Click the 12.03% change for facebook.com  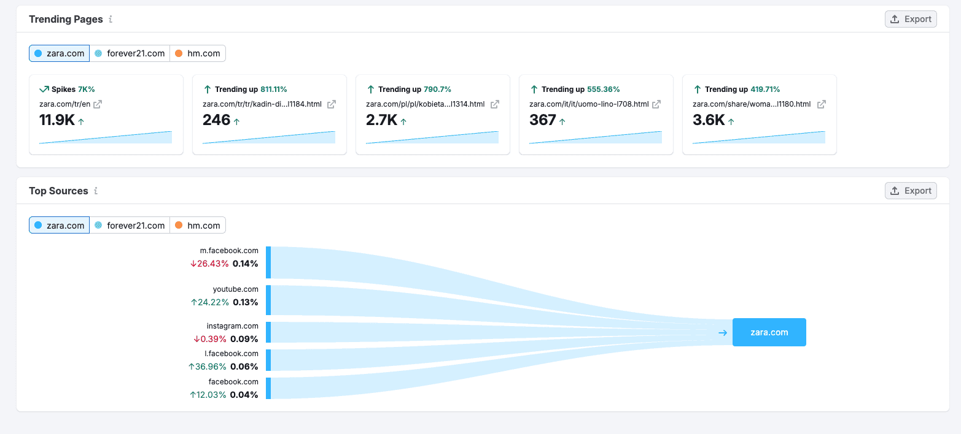208,395
